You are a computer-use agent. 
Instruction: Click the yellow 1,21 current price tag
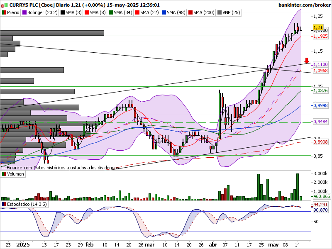pyautogui.click(x=318, y=27)
